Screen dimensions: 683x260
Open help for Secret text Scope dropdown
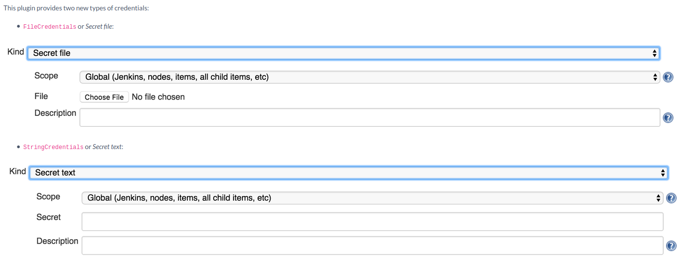672,198
